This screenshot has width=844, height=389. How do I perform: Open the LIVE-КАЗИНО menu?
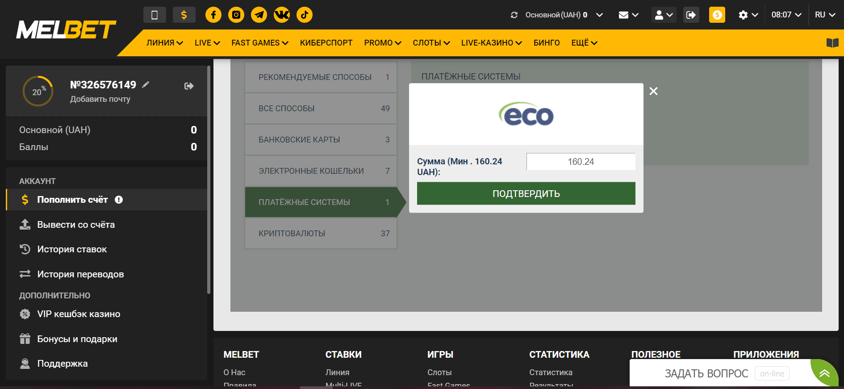492,43
